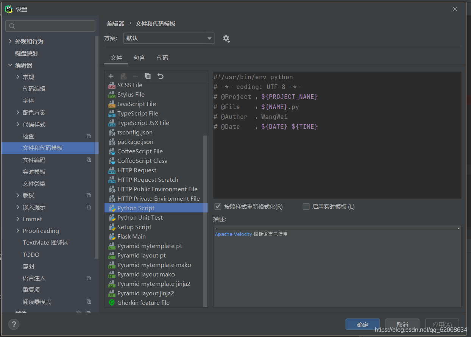Click the HTTP Request API icon
Viewport: 471px width, 337px height.
(x=112, y=170)
